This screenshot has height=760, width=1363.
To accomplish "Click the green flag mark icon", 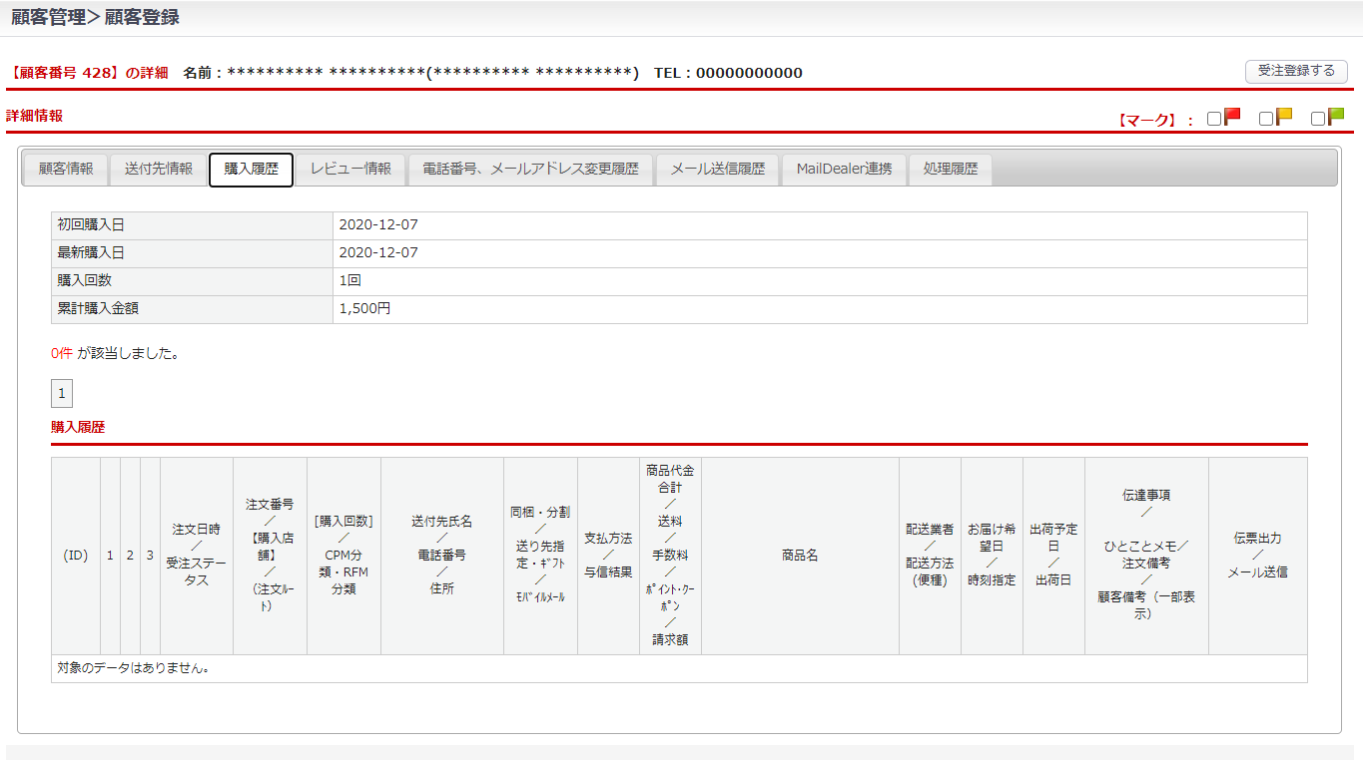I will coord(1336,117).
